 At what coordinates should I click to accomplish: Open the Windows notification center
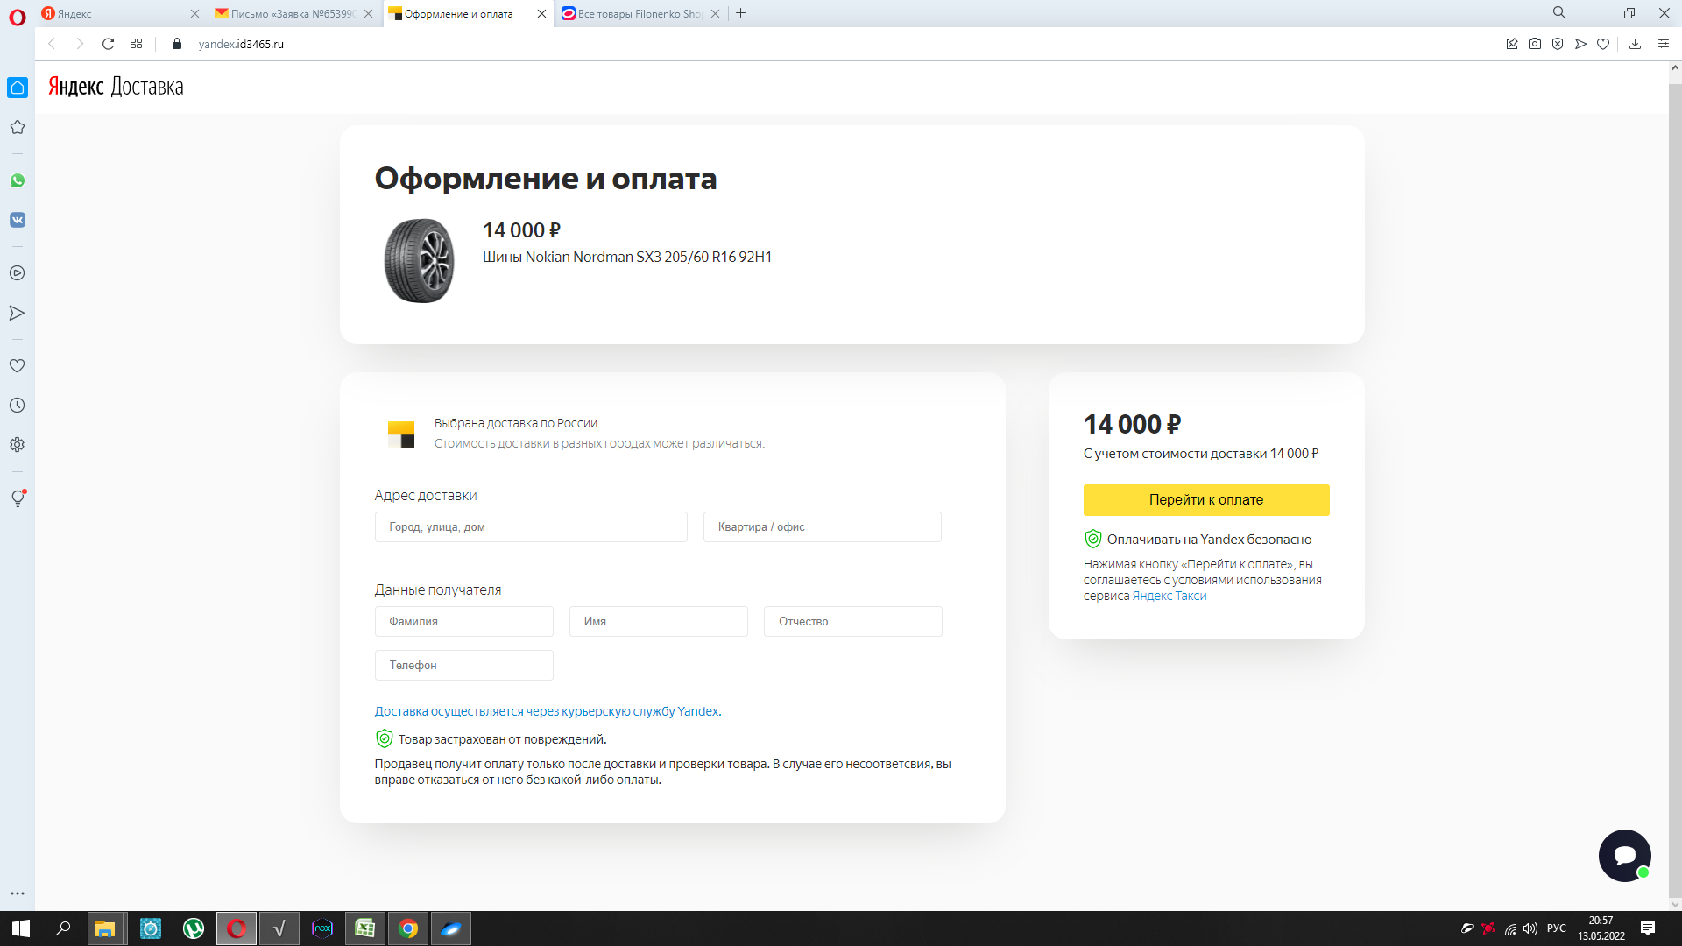click(x=1648, y=928)
